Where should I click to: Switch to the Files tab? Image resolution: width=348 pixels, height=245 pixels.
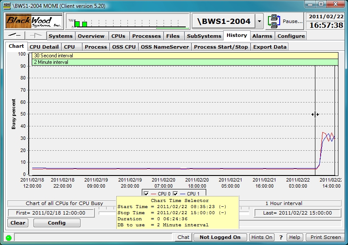point(173,36)
